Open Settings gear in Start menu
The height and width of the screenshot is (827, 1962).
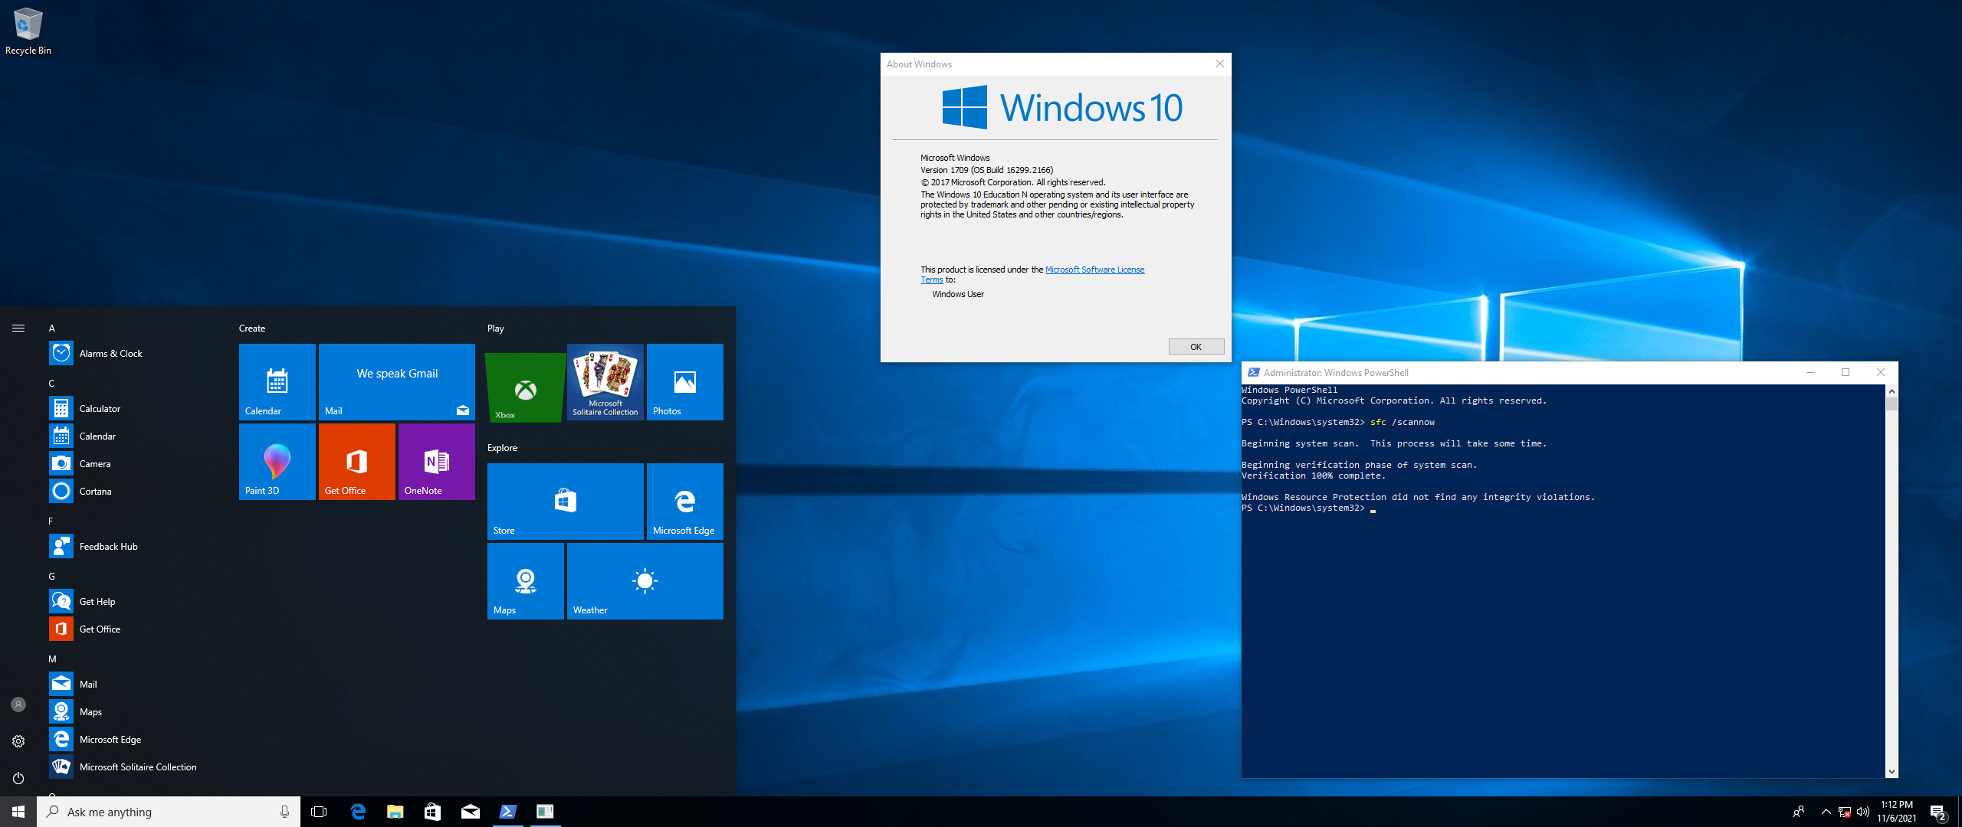[18, 741]
